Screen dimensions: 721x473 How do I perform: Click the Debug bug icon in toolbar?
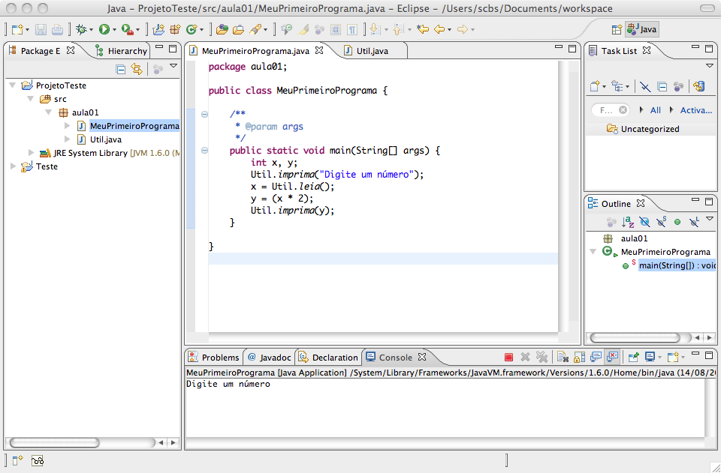tap(81, 29)
